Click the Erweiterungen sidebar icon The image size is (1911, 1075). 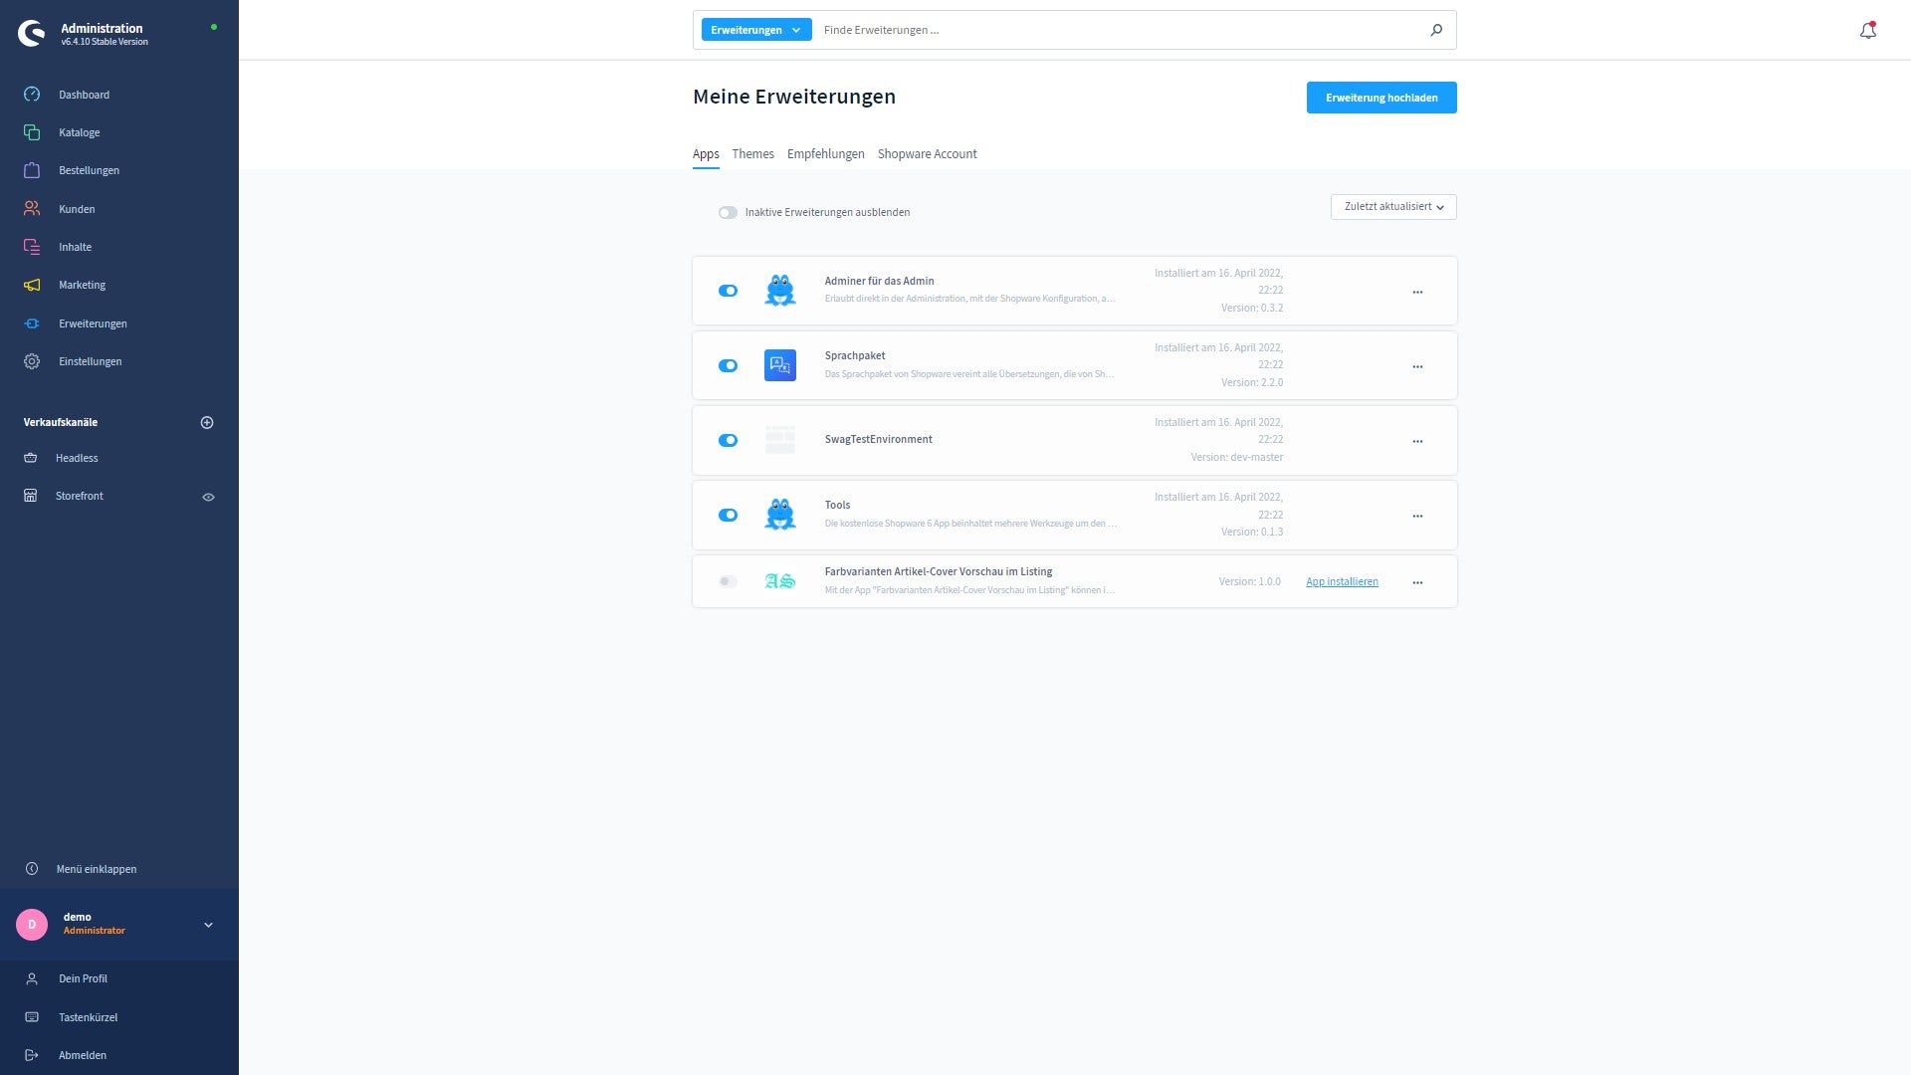32,322
